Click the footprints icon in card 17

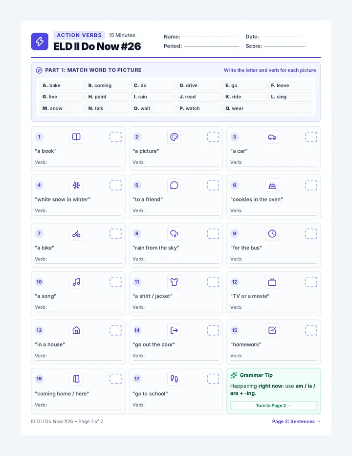tap(174, 379)
